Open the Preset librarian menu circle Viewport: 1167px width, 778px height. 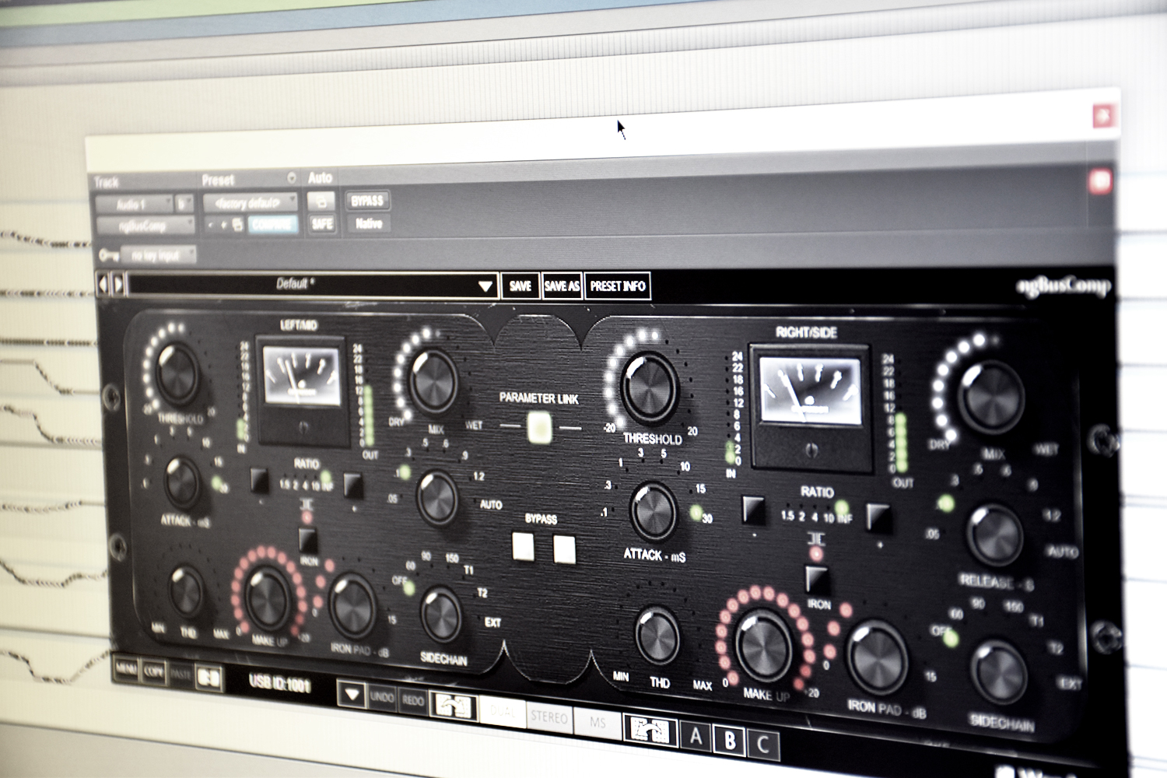point(292,177)
